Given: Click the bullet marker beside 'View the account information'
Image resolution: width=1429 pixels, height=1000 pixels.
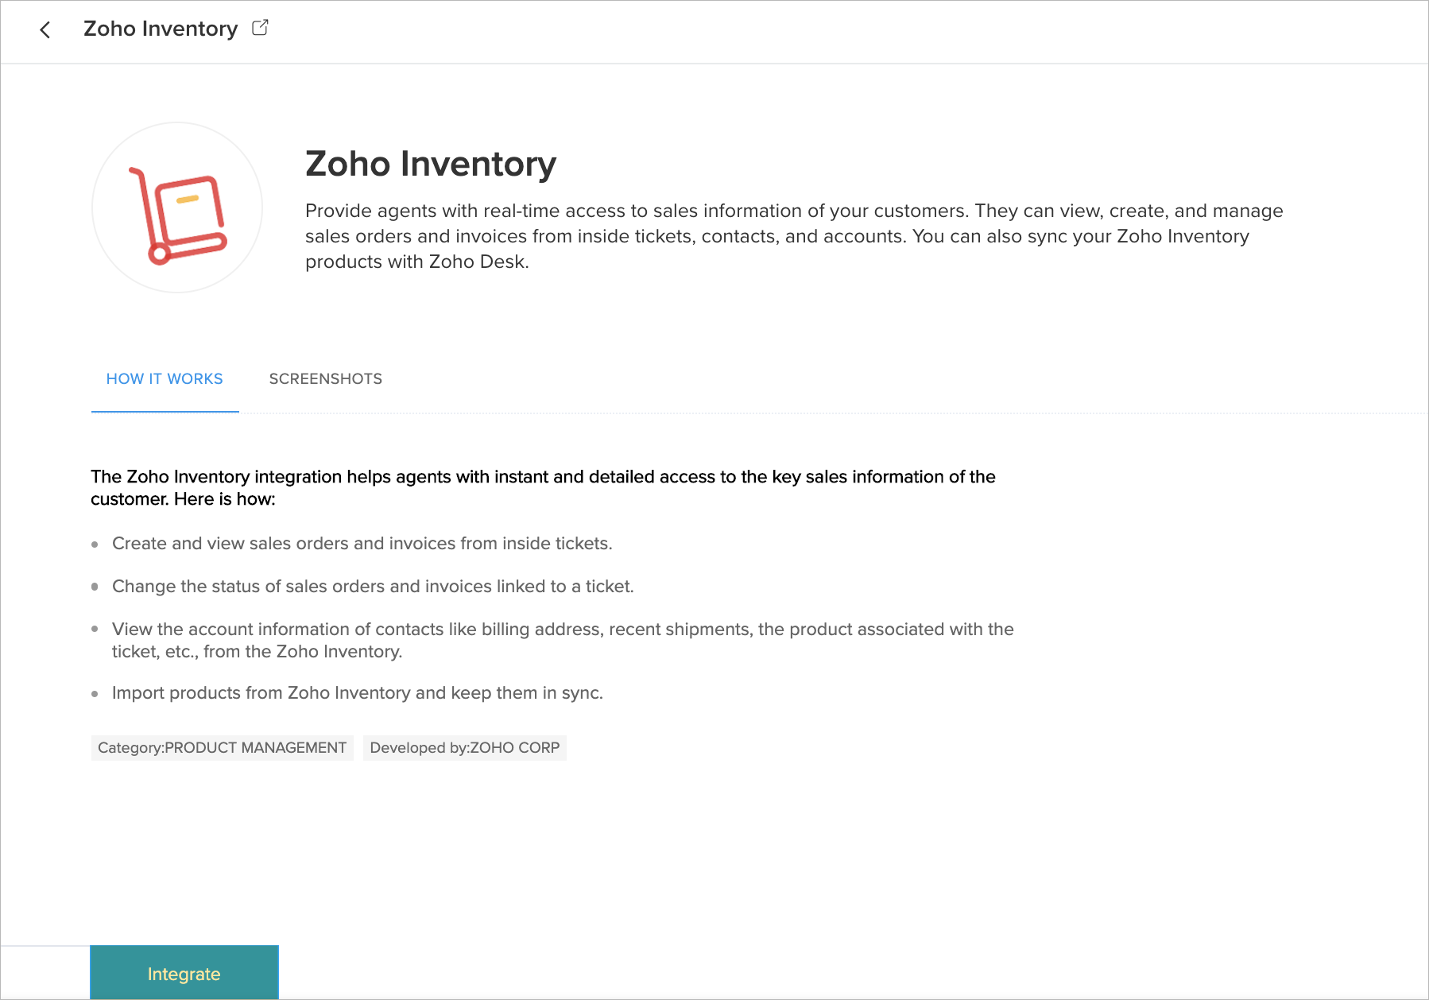Looking at the screenshot, I should point(95,630).
